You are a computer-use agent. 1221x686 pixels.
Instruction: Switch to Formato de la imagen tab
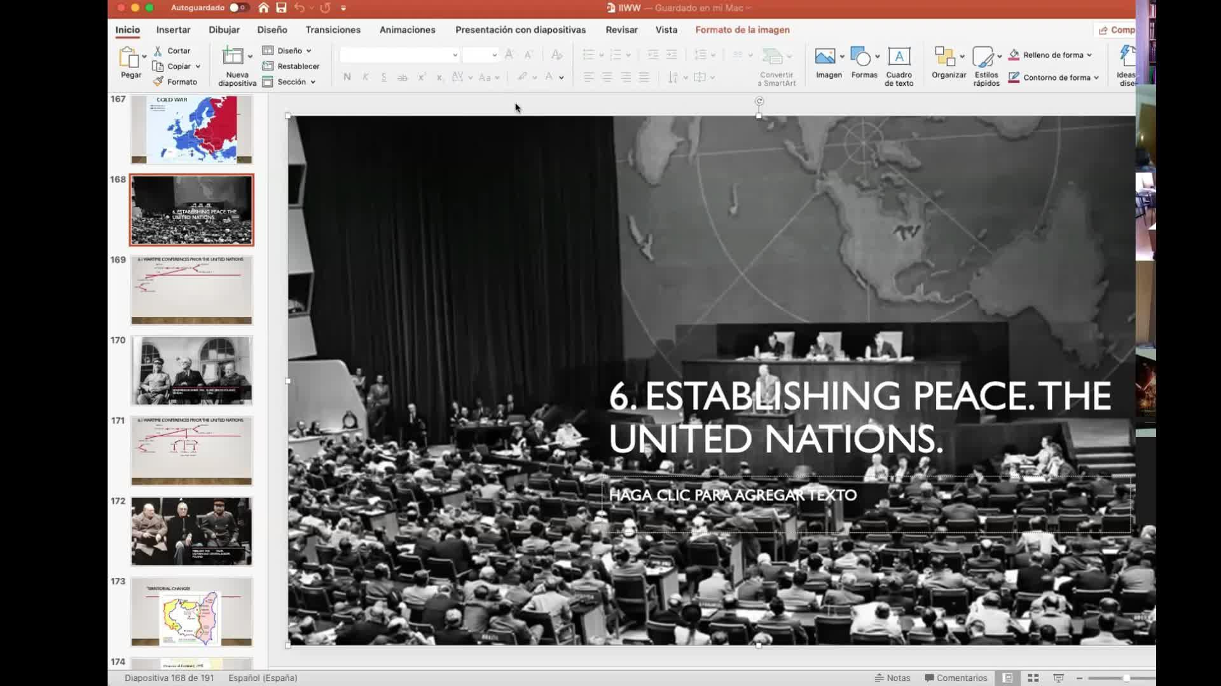742,30
